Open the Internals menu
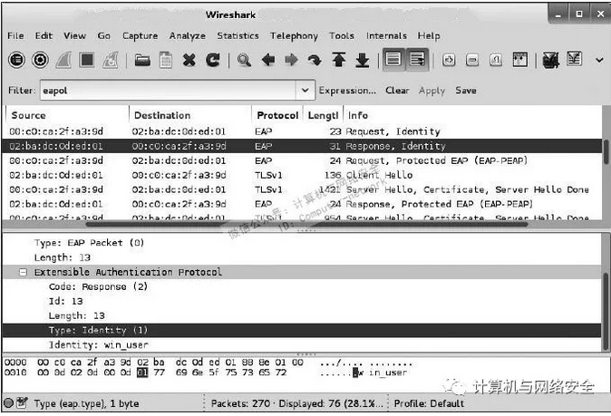 [x=386, y=36]
